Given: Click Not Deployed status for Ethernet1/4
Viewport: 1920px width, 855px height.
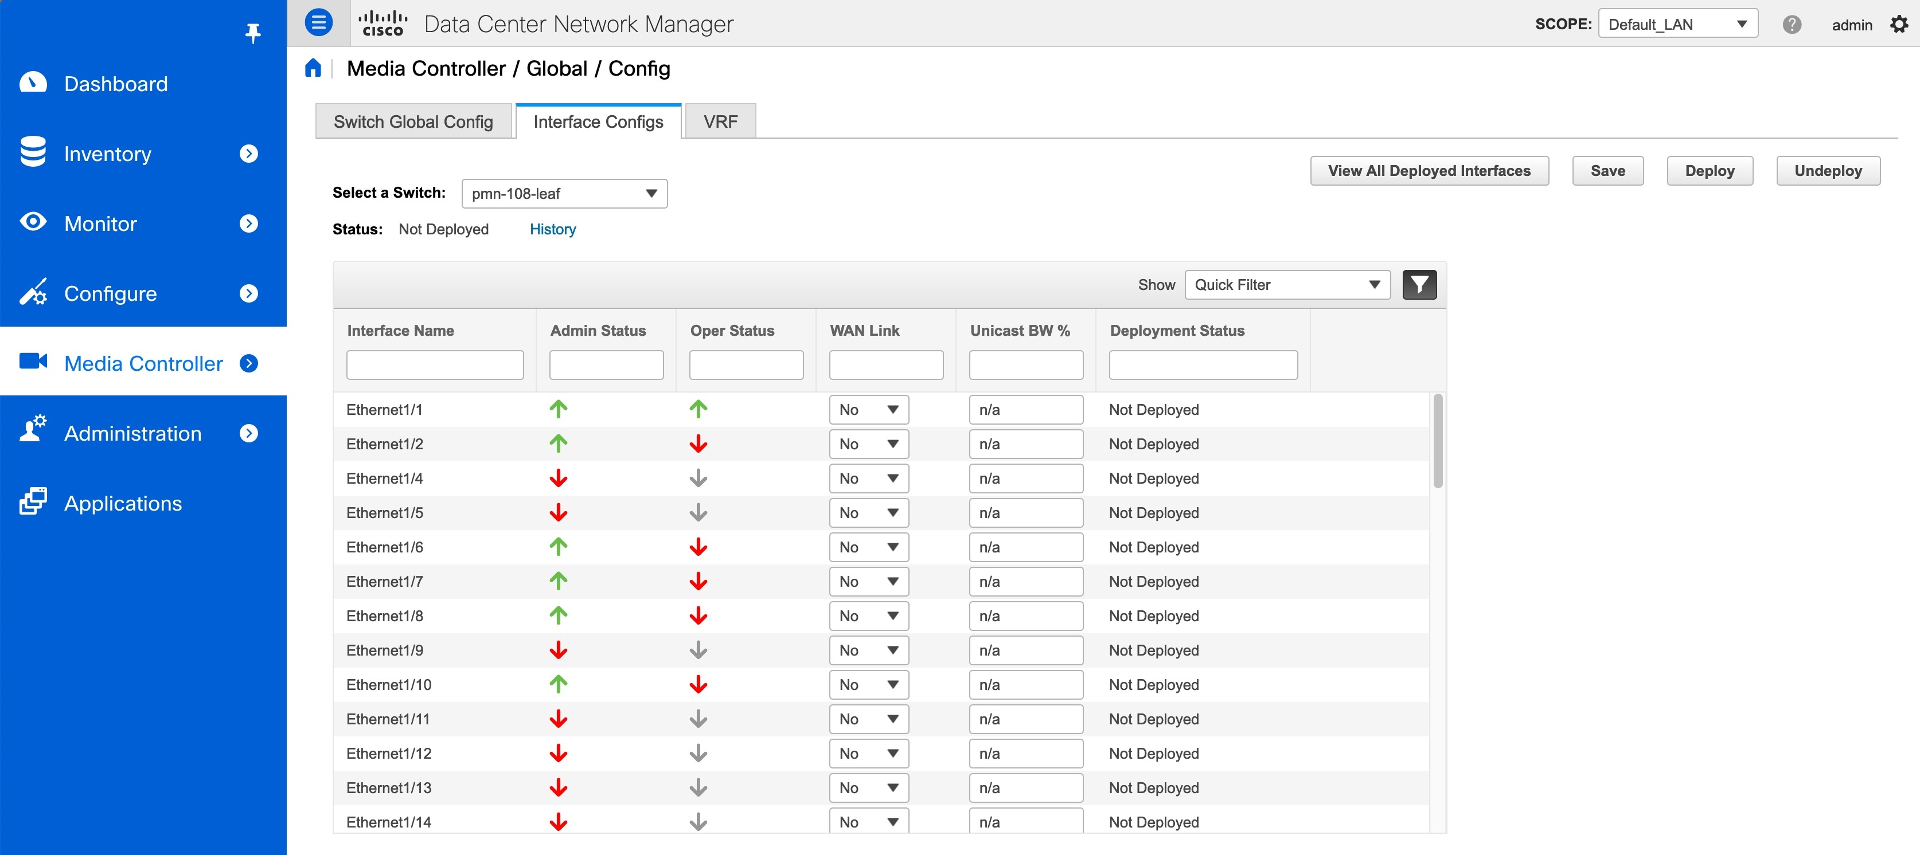Looking at the screenshot, I should coord(1154,478).
